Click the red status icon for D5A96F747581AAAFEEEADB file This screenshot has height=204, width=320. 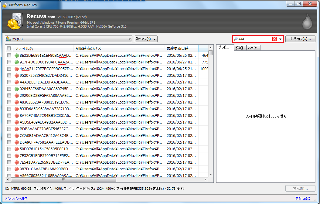click(x=17, y=142)
